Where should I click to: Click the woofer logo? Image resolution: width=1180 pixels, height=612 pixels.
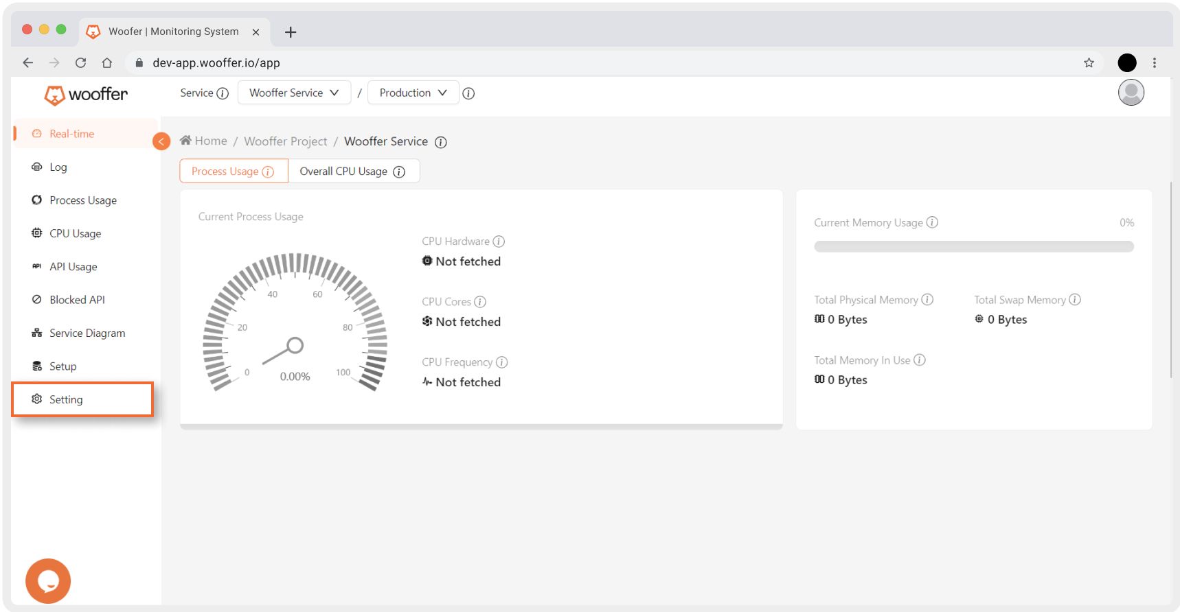(x=86, y=95)
